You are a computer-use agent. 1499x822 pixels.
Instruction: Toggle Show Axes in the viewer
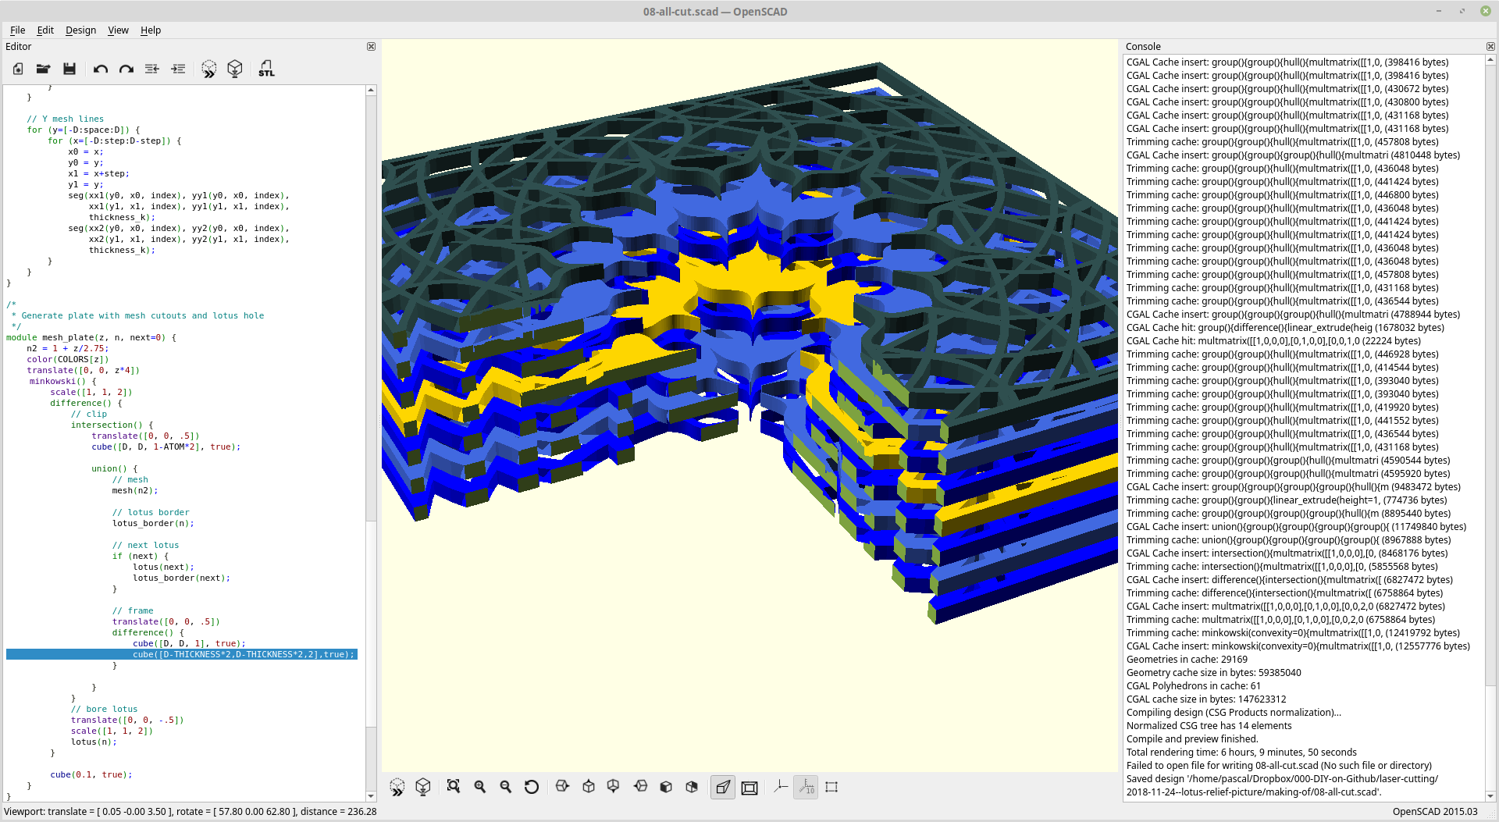coord(780,787)
